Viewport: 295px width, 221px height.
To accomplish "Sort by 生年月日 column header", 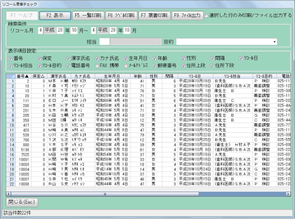I will point(113,76).
